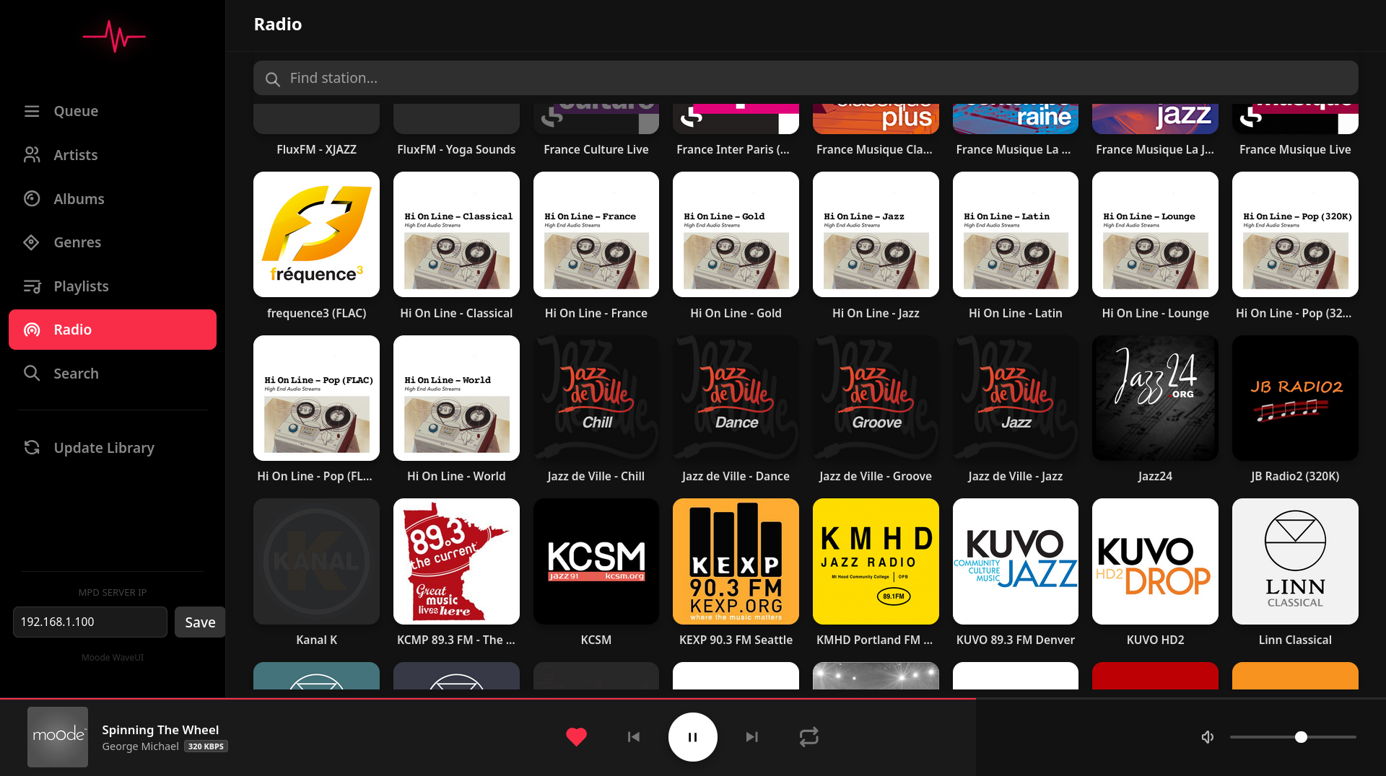The width and height of the screenshot is (1386, 776).
Task: Click the red waveform app logo
Action: (x=114, y=36)
